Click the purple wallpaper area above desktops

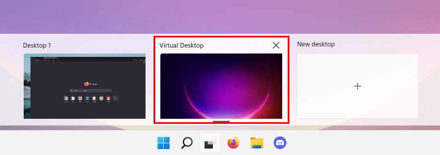[220, 17]
